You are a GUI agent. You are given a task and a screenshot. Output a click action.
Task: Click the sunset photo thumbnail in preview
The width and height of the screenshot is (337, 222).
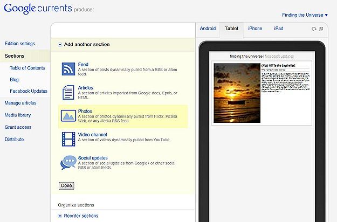[x=237, y=93]
